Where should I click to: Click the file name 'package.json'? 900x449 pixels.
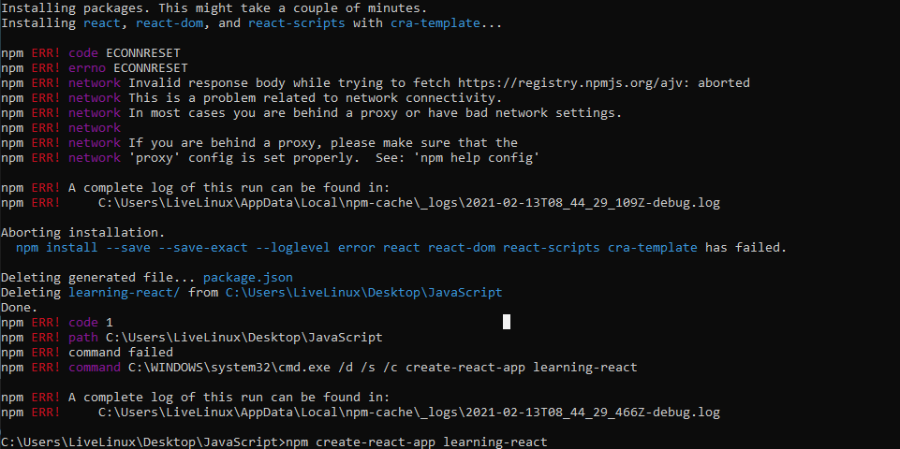[x=248, y=278]
